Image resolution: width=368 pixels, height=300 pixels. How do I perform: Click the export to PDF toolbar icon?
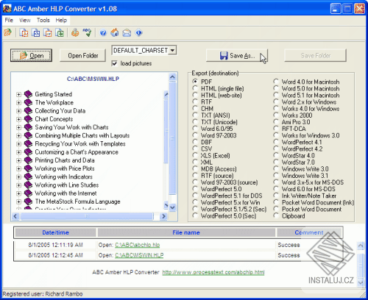point(24,32)
